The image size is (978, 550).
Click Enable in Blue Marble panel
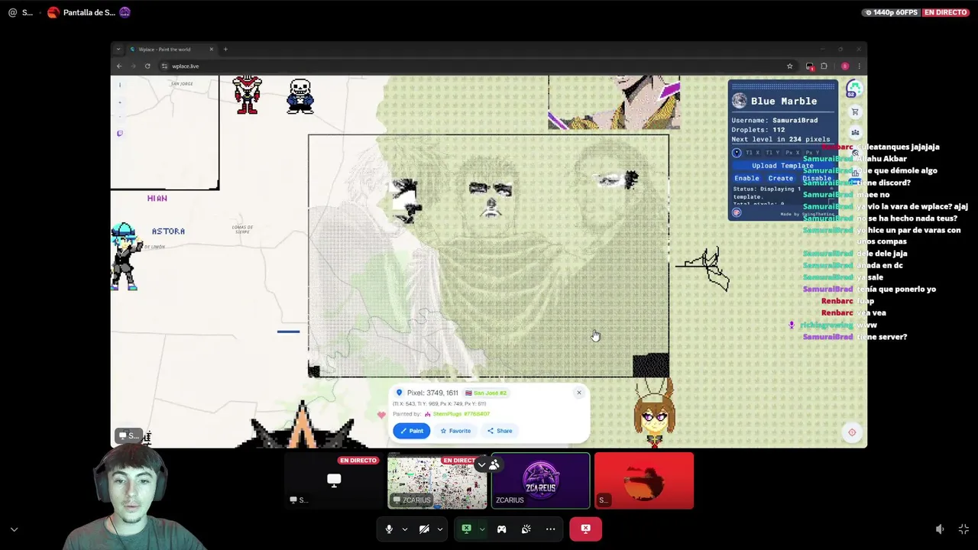pos(746,178)
